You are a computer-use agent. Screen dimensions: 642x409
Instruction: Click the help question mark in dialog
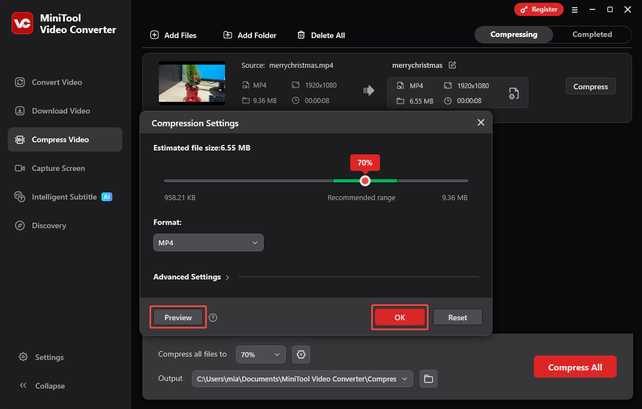(213, 317)
